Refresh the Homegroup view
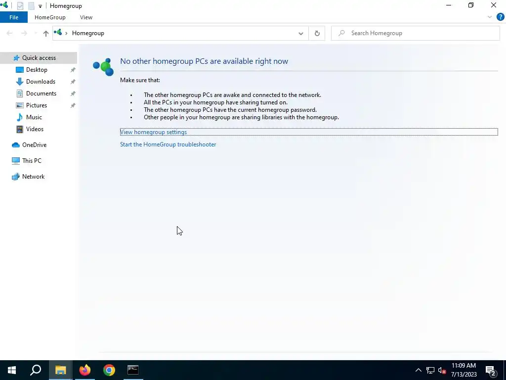Image resolution: width=506 pixels, height=380 pixels. pyautogui.click(x=317, y=33)
